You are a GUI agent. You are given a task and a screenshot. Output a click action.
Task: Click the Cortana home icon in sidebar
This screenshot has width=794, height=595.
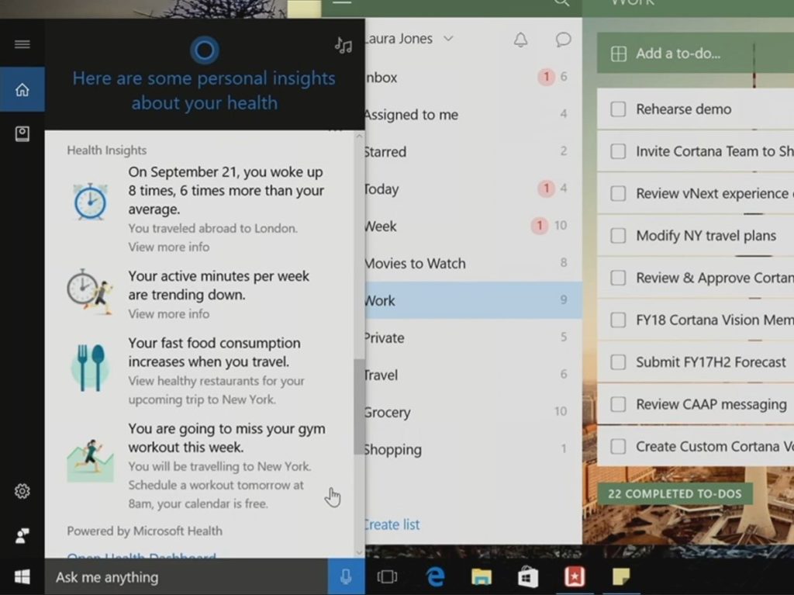pos(22,90)
